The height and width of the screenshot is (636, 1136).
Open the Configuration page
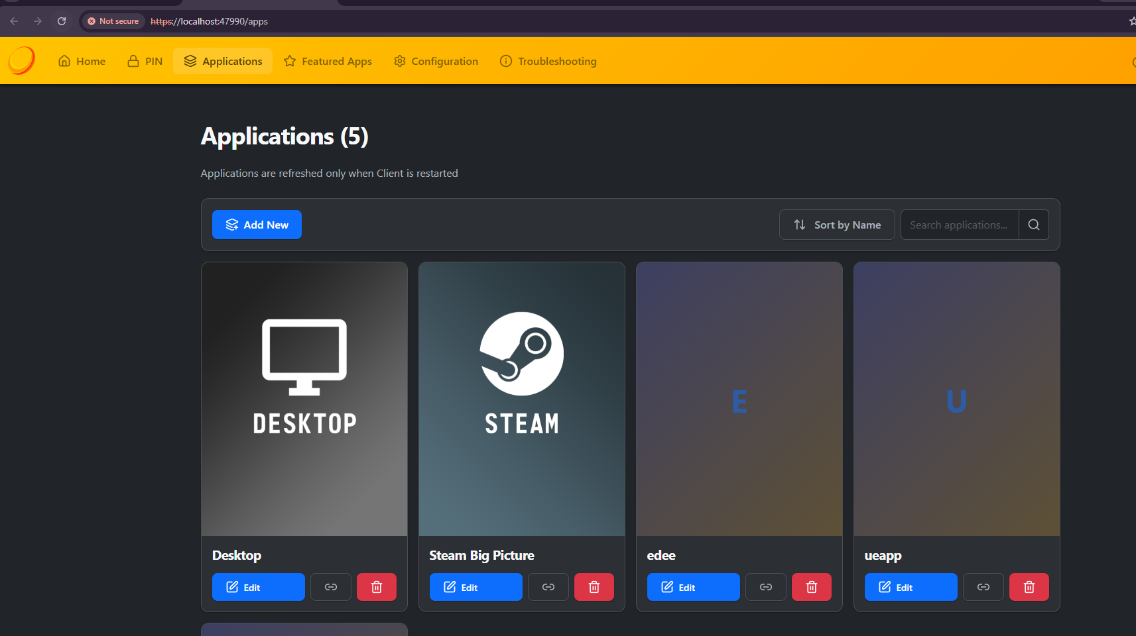[436, 61]
